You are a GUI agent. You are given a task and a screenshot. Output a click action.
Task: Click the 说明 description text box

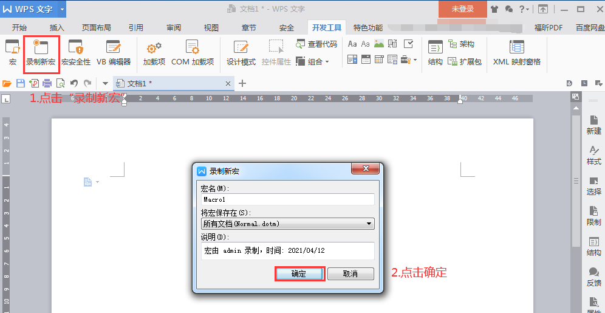coord(288,251)
